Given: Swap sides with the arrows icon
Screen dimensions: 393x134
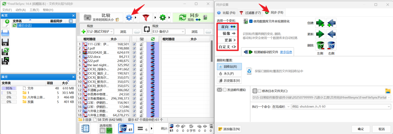Looking at the screenshot, I should (147, 29).
